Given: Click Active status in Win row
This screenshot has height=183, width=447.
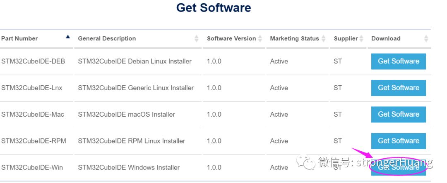Looking at the screenshot, I should (x=279, y=168).
